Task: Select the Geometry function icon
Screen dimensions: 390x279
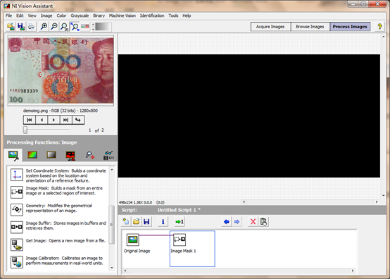Action: [x=17, y=209]
